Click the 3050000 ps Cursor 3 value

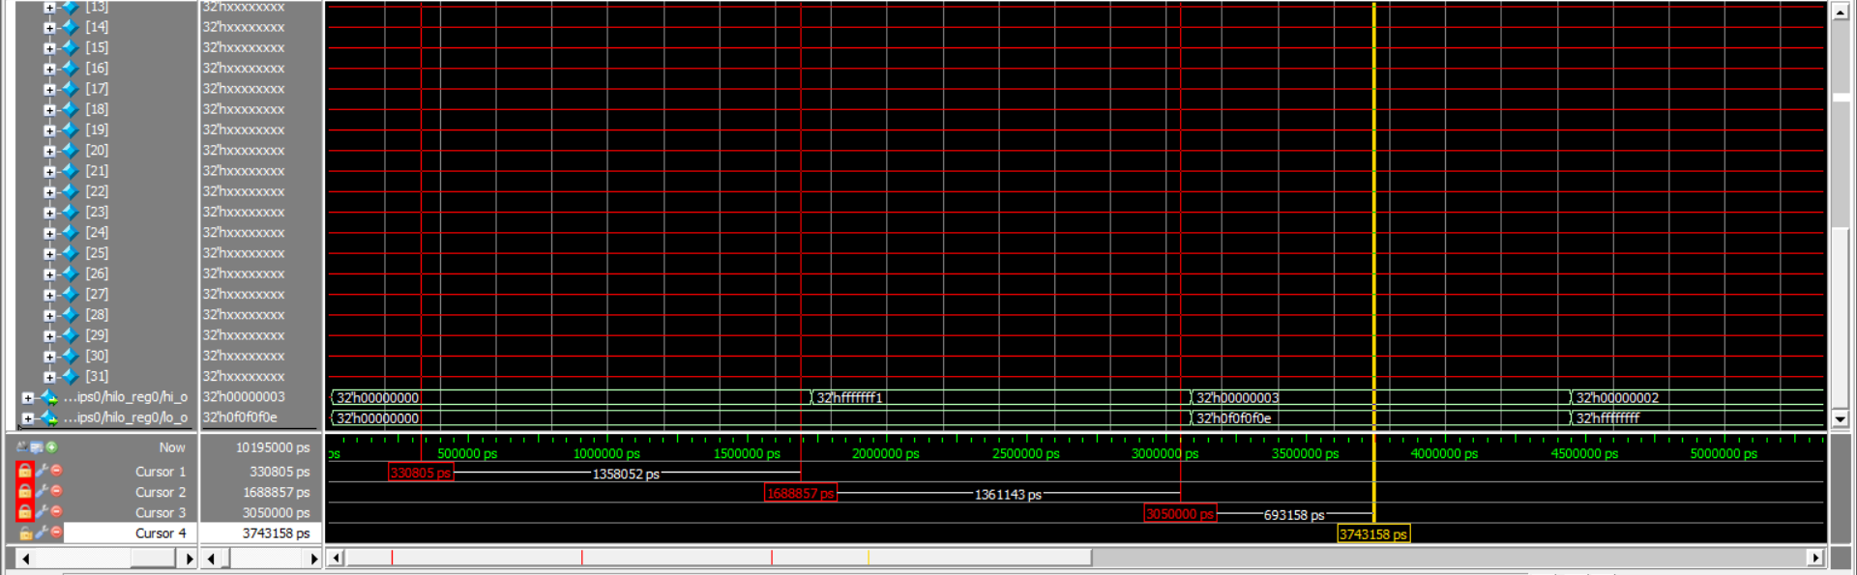[276, 513]
